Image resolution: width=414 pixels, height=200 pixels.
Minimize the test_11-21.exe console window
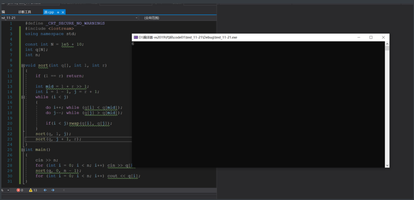359,37
